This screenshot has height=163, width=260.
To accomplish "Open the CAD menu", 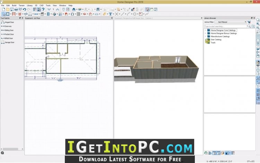I will click(42, 6).
